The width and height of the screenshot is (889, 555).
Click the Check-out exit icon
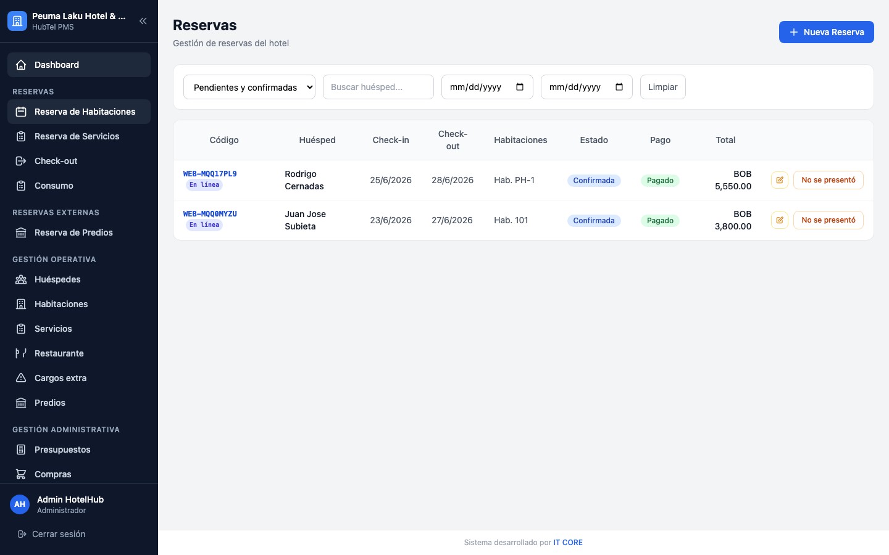(21, 161)
